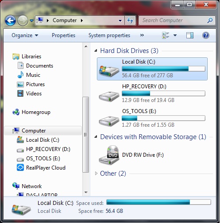Viewport: 220px width, 223px height.
Task: Click the Homegroup spheres icon
Action: 16,112
